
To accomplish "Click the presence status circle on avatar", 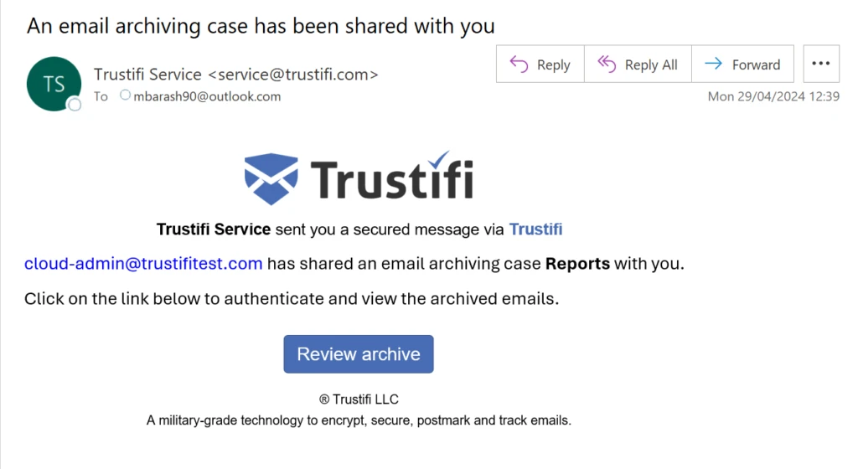I will pyautogui.click(x=75, y=105).
